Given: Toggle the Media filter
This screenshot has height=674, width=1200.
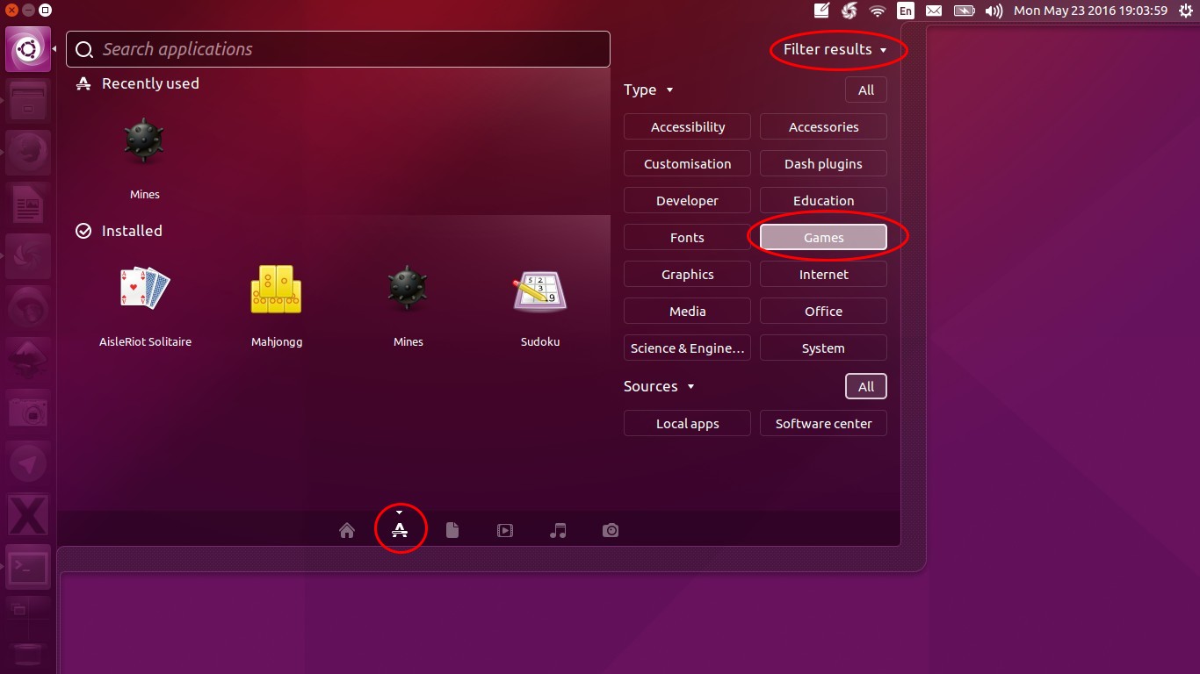Looking at the screenshot, I should [687, 311].
